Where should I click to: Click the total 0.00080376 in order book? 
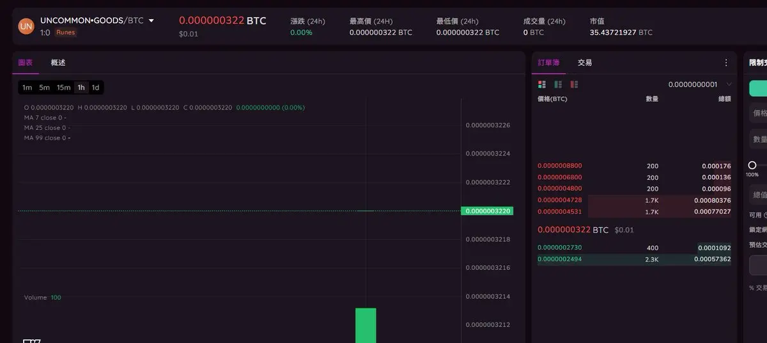click(712, 200)
